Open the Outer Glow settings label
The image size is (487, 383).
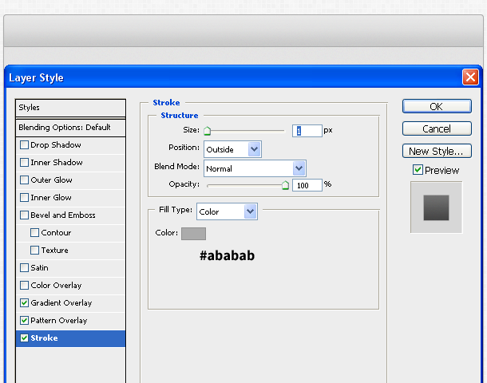click(51, 180)
